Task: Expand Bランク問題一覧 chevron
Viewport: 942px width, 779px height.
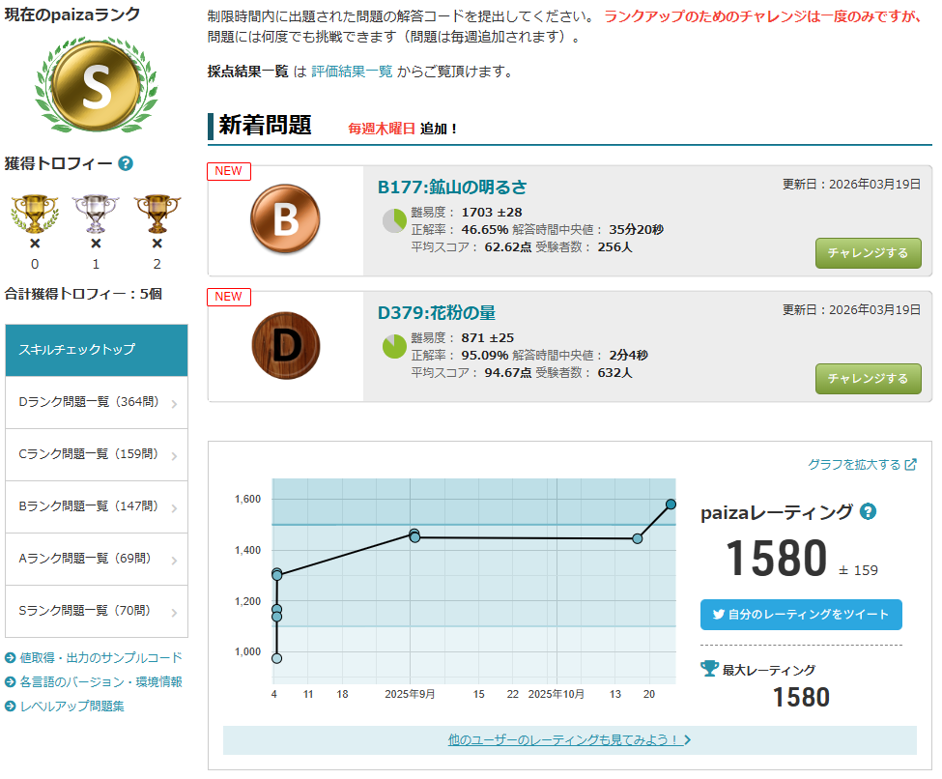Action: click(174, 508)
